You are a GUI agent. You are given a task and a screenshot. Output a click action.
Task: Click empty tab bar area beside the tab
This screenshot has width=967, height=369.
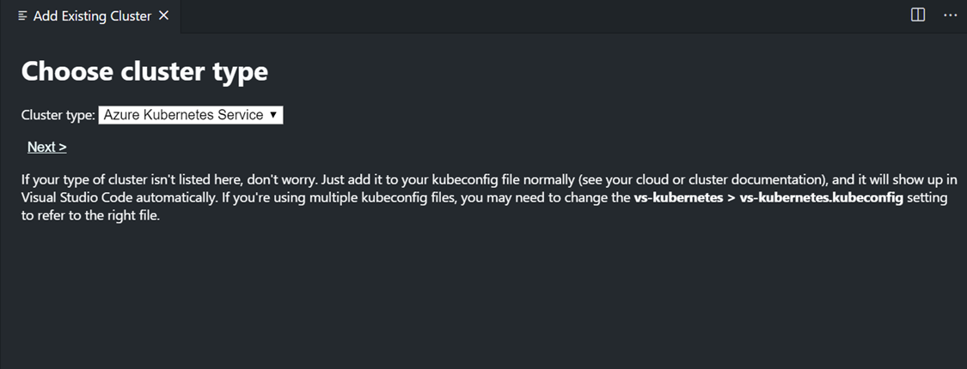click(x=542, y=16)
